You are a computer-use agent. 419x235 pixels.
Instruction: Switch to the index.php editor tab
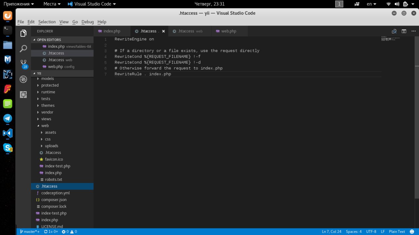coord(112,31)
